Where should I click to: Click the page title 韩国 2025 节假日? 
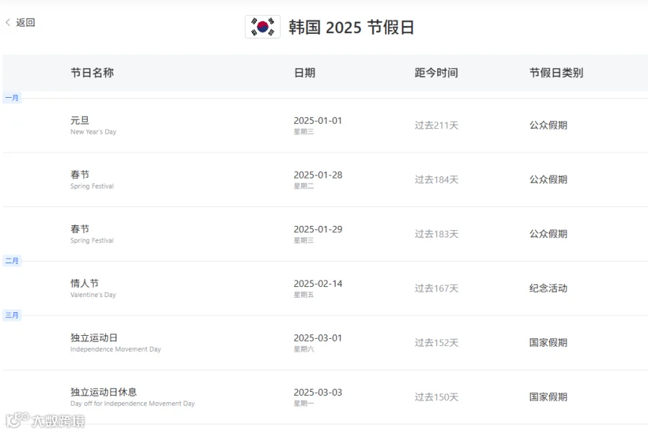tap(351, 27)
